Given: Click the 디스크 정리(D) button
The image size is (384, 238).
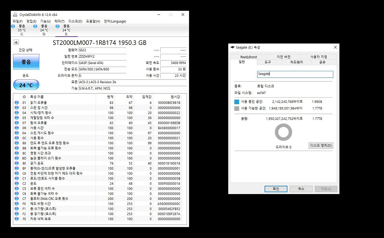Looking at the screenshot, I should click(321, 146).
